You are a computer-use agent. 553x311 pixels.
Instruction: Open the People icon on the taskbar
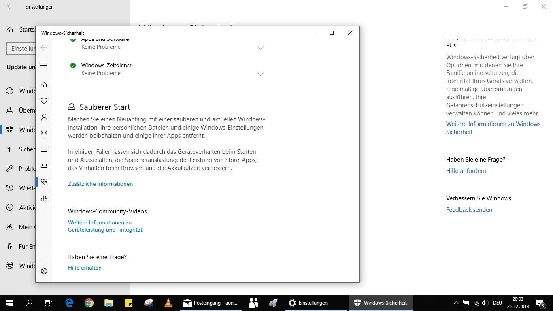click(x=253, y=303)
